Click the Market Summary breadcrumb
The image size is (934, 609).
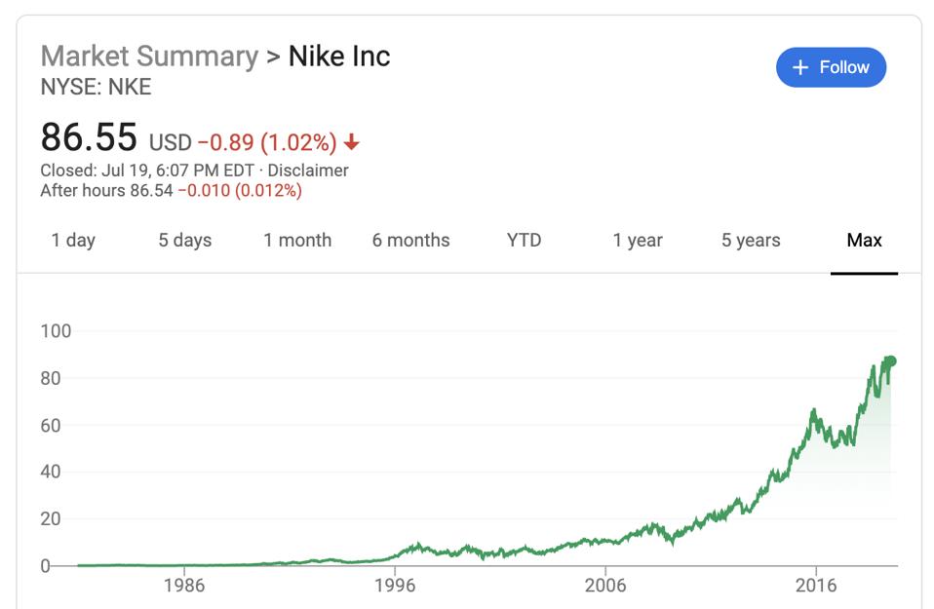tap(149, 56)
